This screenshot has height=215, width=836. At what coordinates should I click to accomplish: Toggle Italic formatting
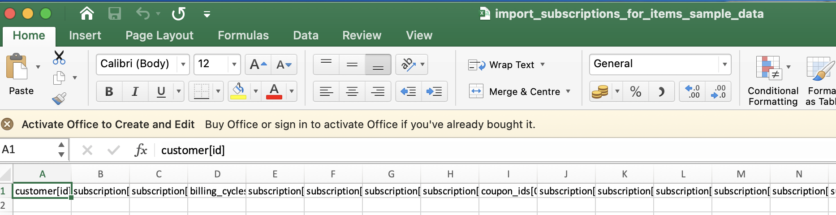click(x=135, y=92)
